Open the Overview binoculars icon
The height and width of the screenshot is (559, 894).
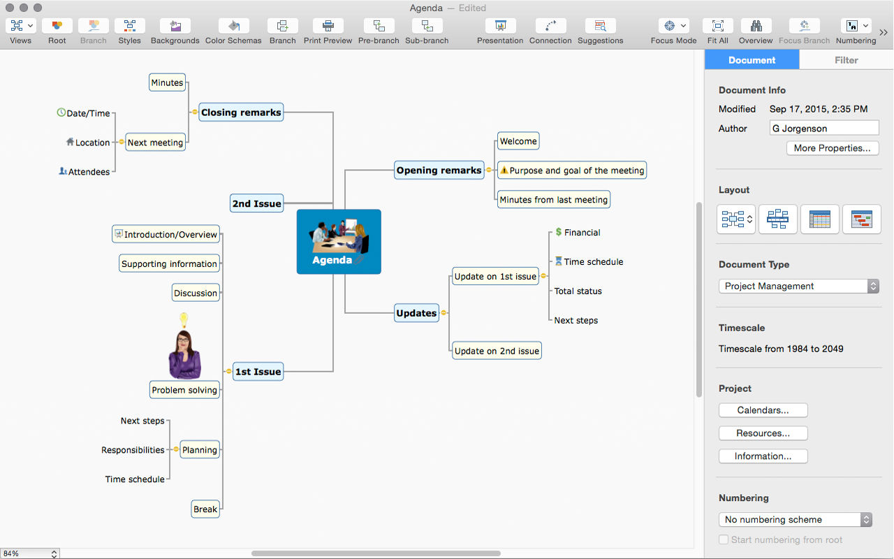click(756, 26)
